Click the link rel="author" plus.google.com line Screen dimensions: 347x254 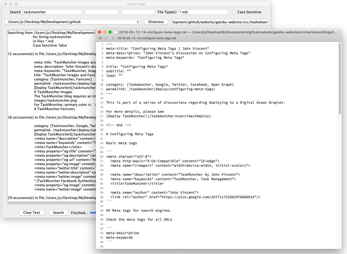click(x=185, y=197)
